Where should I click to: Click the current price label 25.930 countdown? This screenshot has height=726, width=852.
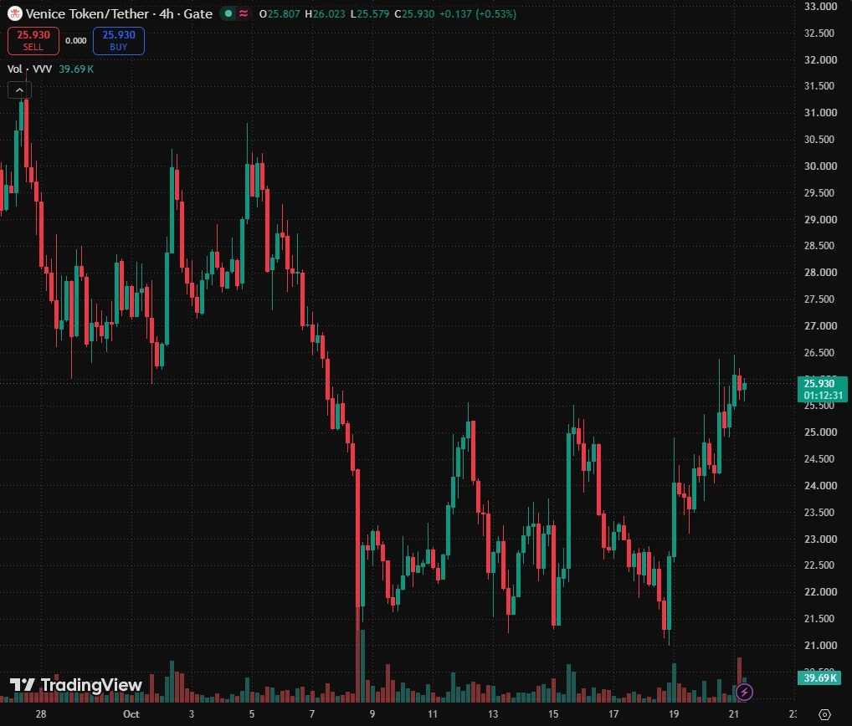click(823, 389)
